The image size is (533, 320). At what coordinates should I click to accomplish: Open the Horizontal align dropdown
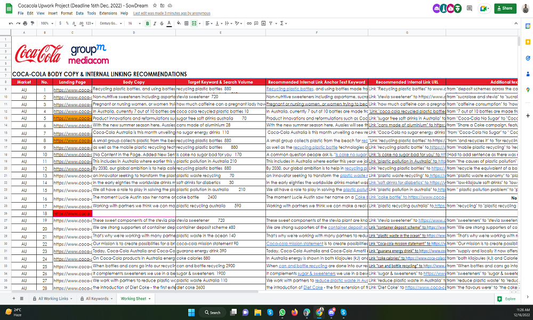pyautogui.click(x=209, y=23)
